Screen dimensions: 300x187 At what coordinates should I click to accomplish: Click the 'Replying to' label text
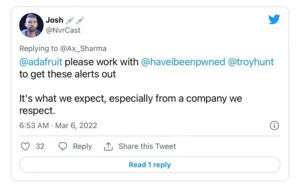point(38,48)
